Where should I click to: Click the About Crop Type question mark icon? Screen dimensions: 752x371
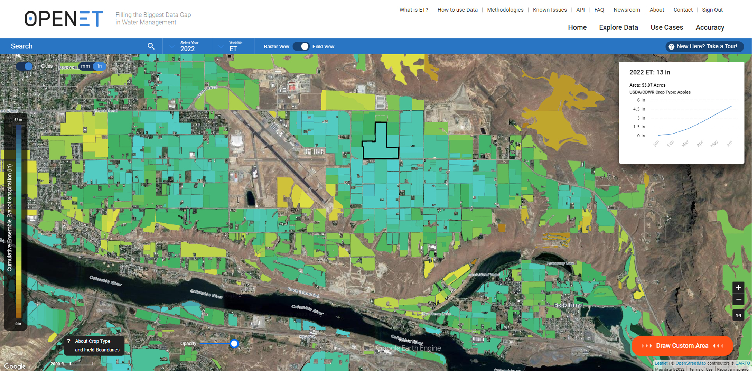point(69,341)
